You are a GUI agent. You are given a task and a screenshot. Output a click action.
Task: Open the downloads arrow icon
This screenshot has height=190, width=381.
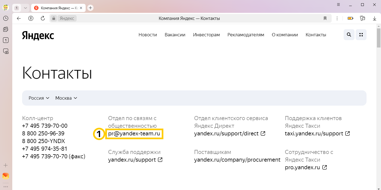click(x=374, y=18)
